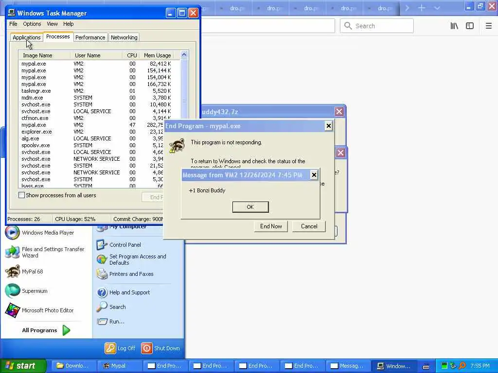This screenshot has width=498, height=373.
Task: Click the magnifier system tray icon
Action: click(462, 366)
